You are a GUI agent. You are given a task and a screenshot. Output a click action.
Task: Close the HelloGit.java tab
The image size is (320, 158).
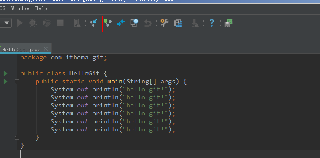46,49
